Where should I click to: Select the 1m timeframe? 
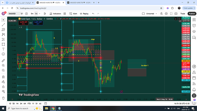tap(36, 14)
